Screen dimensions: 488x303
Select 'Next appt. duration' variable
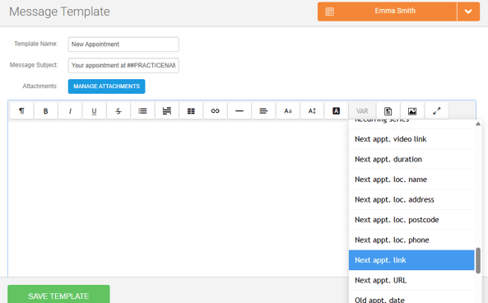pos(411,159)
